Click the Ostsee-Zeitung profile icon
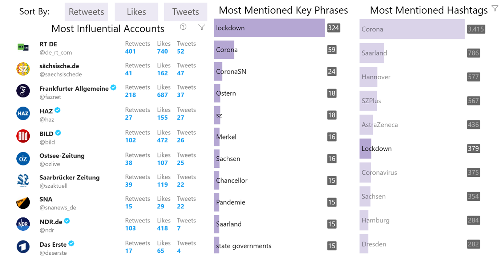501x271 pixels. (23, 159)
